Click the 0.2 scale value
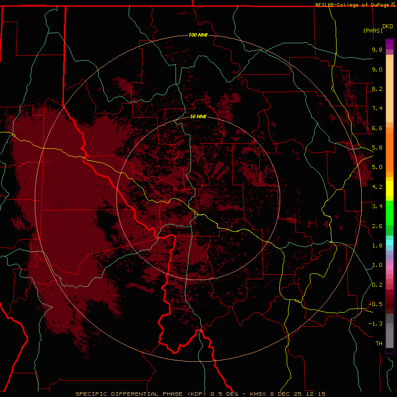The width and height of the screenshot is (397, 397). (x=377, y=285)
